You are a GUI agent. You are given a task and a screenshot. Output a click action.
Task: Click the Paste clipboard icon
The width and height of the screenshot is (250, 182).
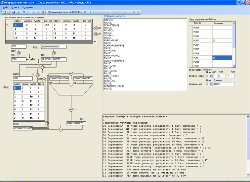pos(43,12)
